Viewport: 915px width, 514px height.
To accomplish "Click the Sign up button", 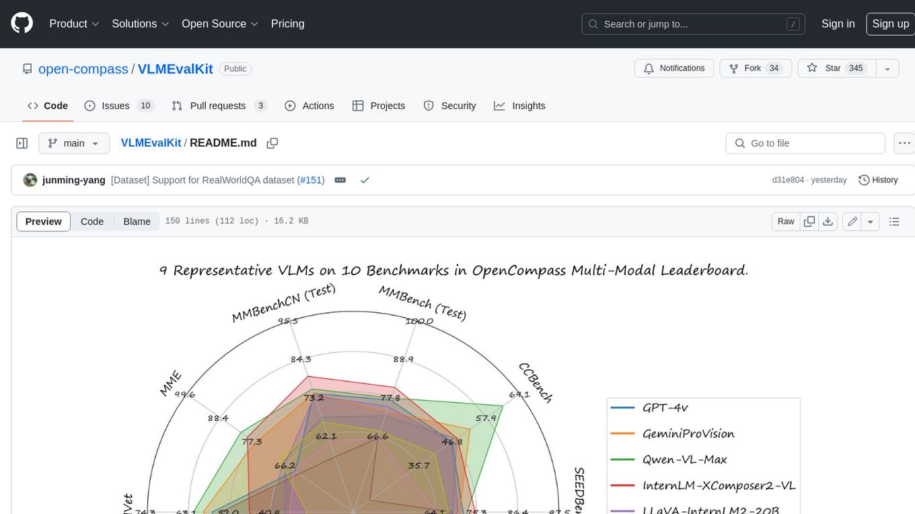I will (x=890, y=24).
